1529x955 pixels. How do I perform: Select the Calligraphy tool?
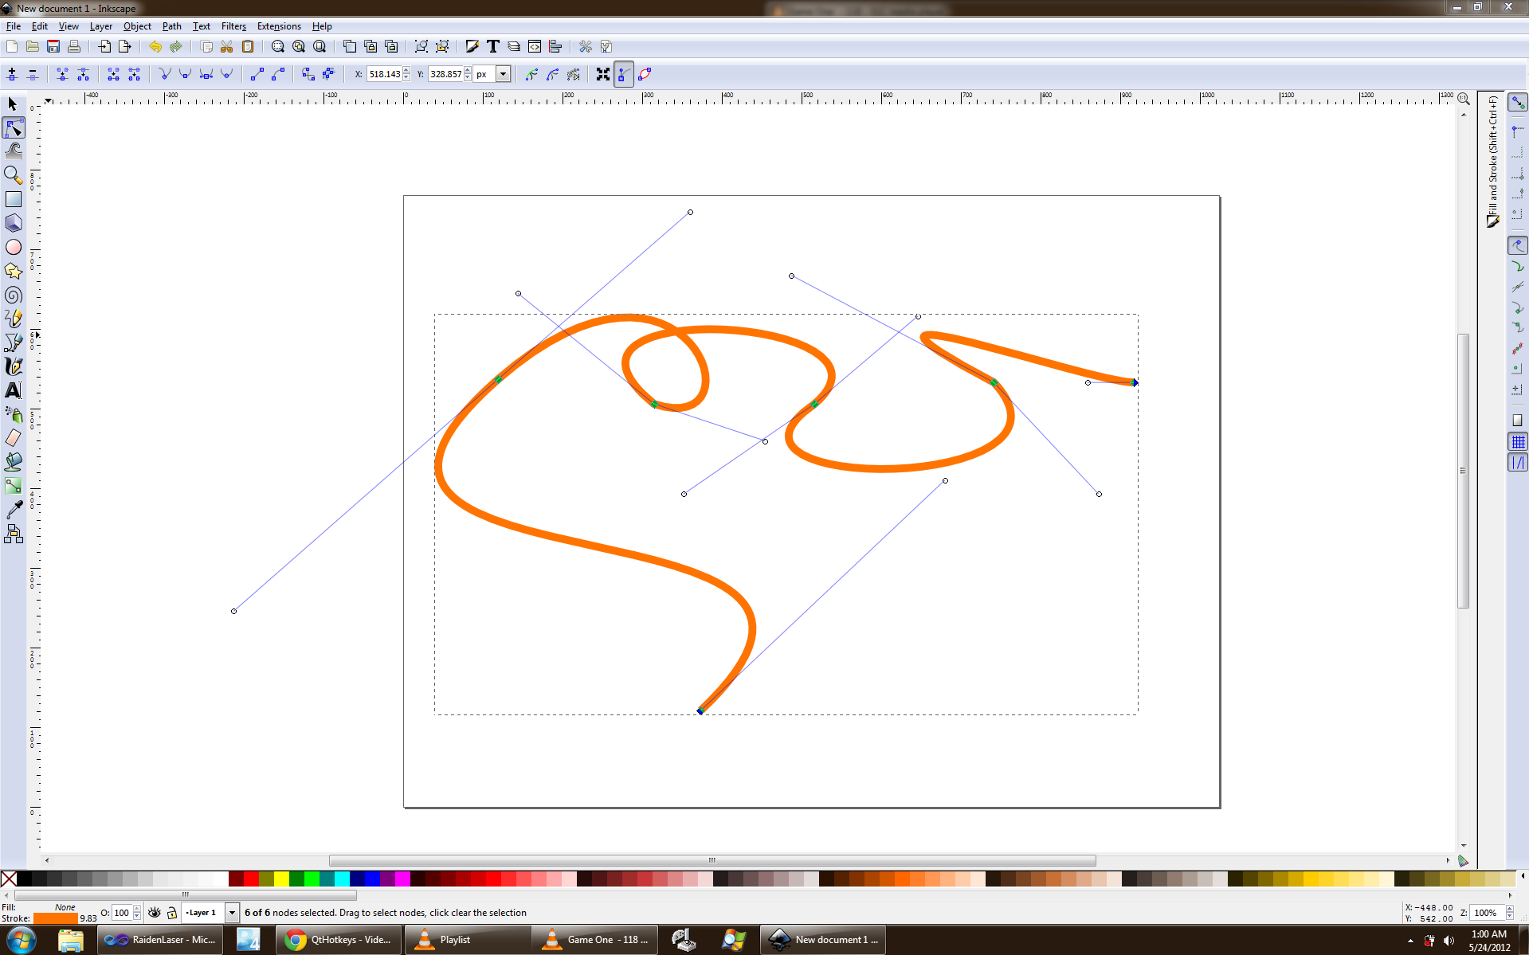[x=13, y=366]
